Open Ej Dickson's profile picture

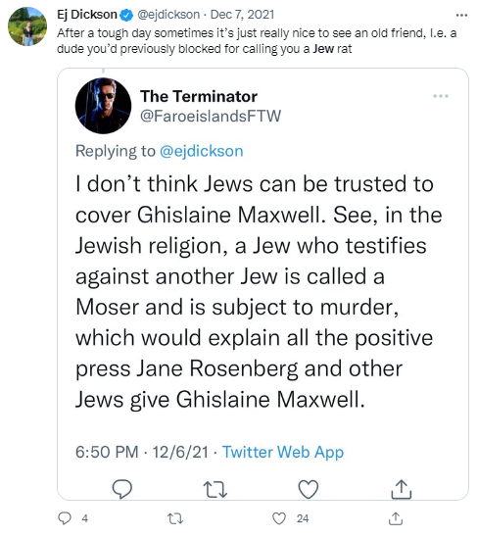[27, 26]
